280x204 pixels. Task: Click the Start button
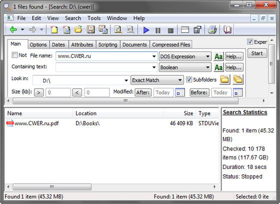tap(257, 53)
